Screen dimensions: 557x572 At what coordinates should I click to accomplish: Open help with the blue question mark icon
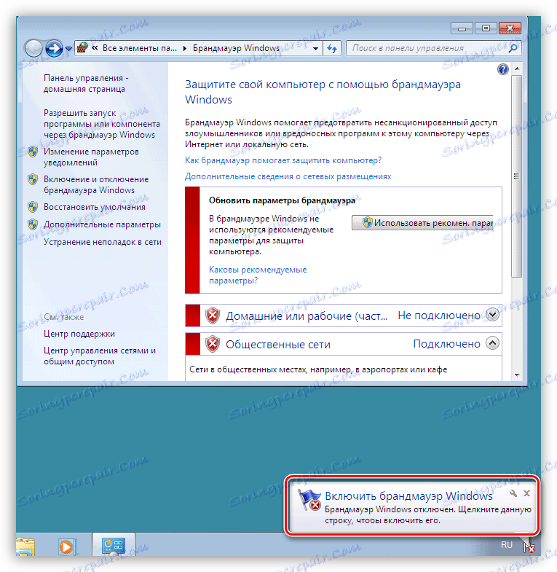[x=502, y=69]
